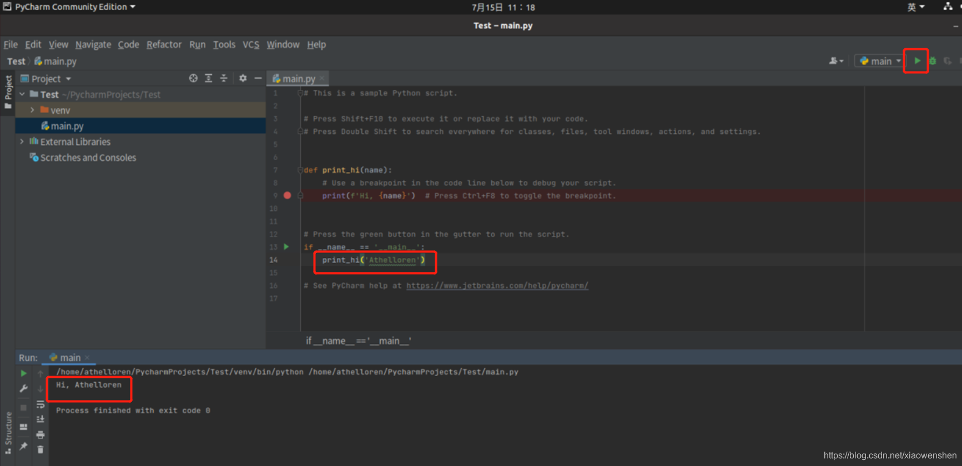Open PyCharm Community Edition app menu

point(69,7)
